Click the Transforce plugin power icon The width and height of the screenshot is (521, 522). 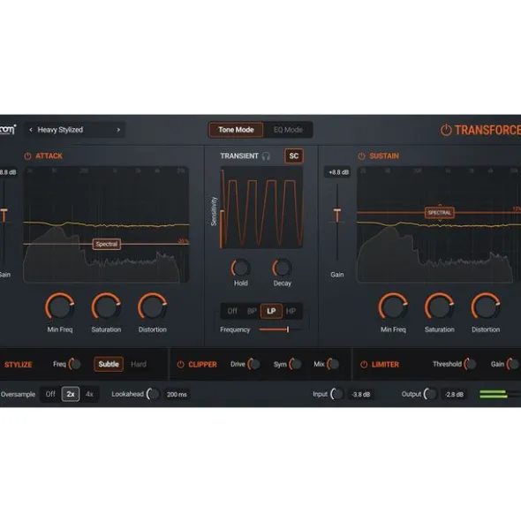[446, 130]
